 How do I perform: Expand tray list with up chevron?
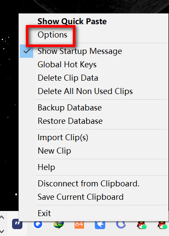pyautogui.click(x=2, y=217)
